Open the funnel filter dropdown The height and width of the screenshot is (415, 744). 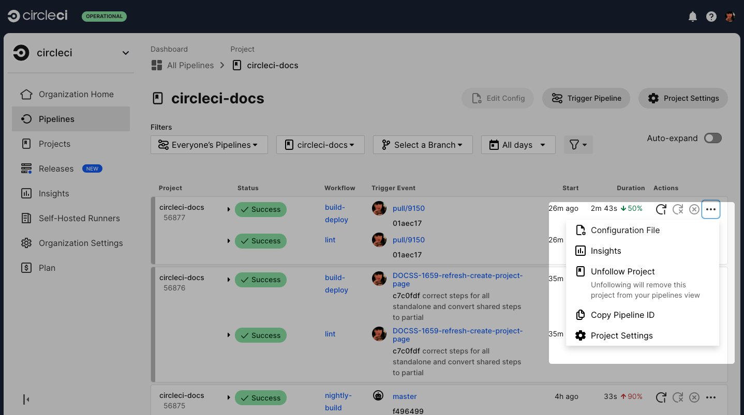pos(578,145)
